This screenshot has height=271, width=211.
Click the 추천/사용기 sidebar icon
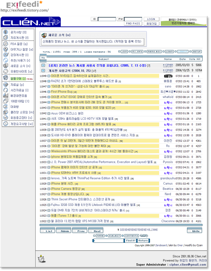[6, 60]
